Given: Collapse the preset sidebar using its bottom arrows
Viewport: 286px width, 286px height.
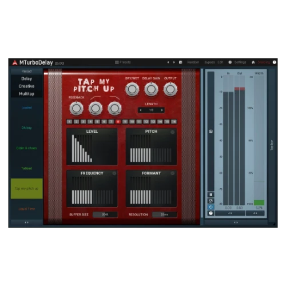Looking at the screenshot, I should pos(26,223).
